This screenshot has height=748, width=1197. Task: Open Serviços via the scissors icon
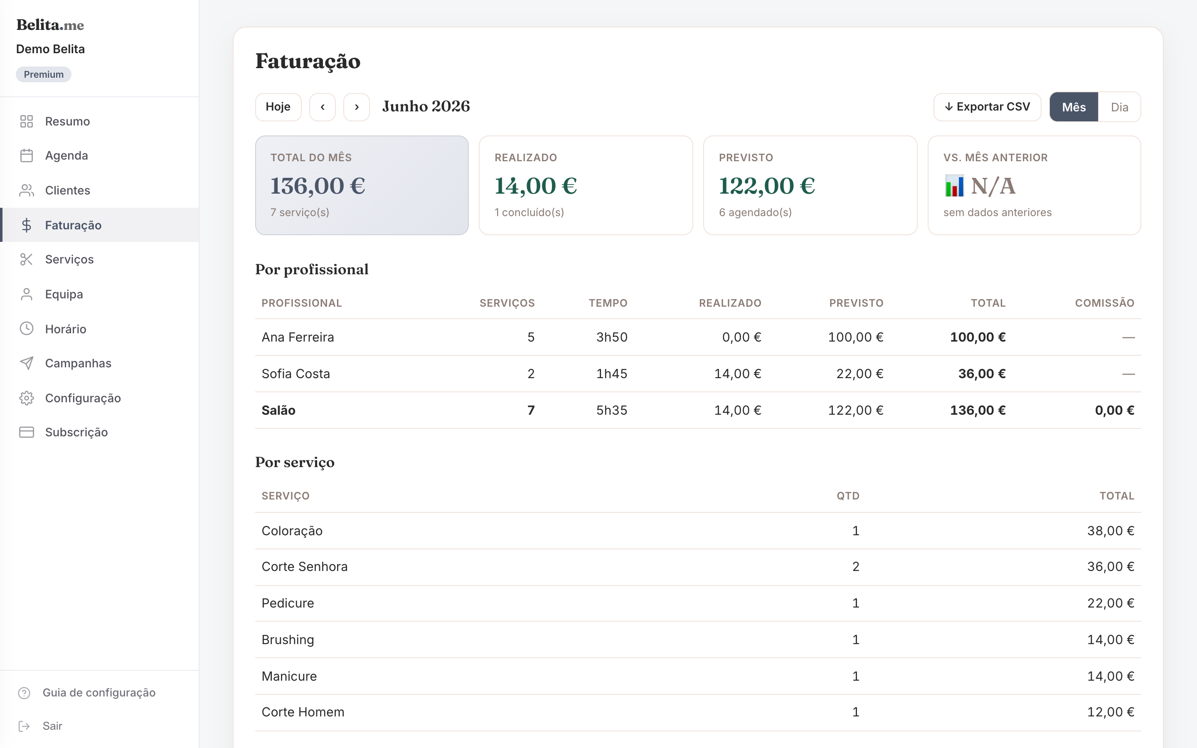click(x=26, y=259)
